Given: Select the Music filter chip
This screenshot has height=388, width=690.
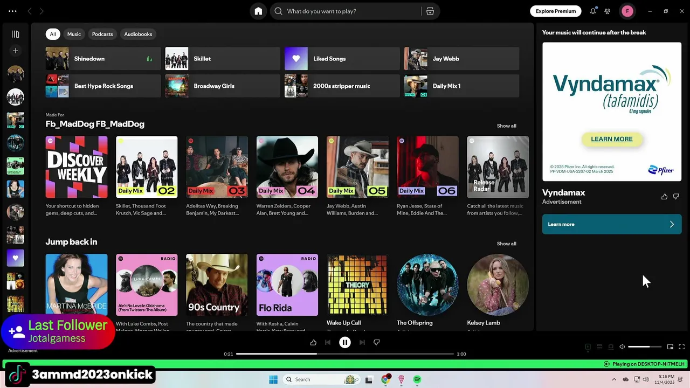Looking at the screenshot, I should coord(74,34).
